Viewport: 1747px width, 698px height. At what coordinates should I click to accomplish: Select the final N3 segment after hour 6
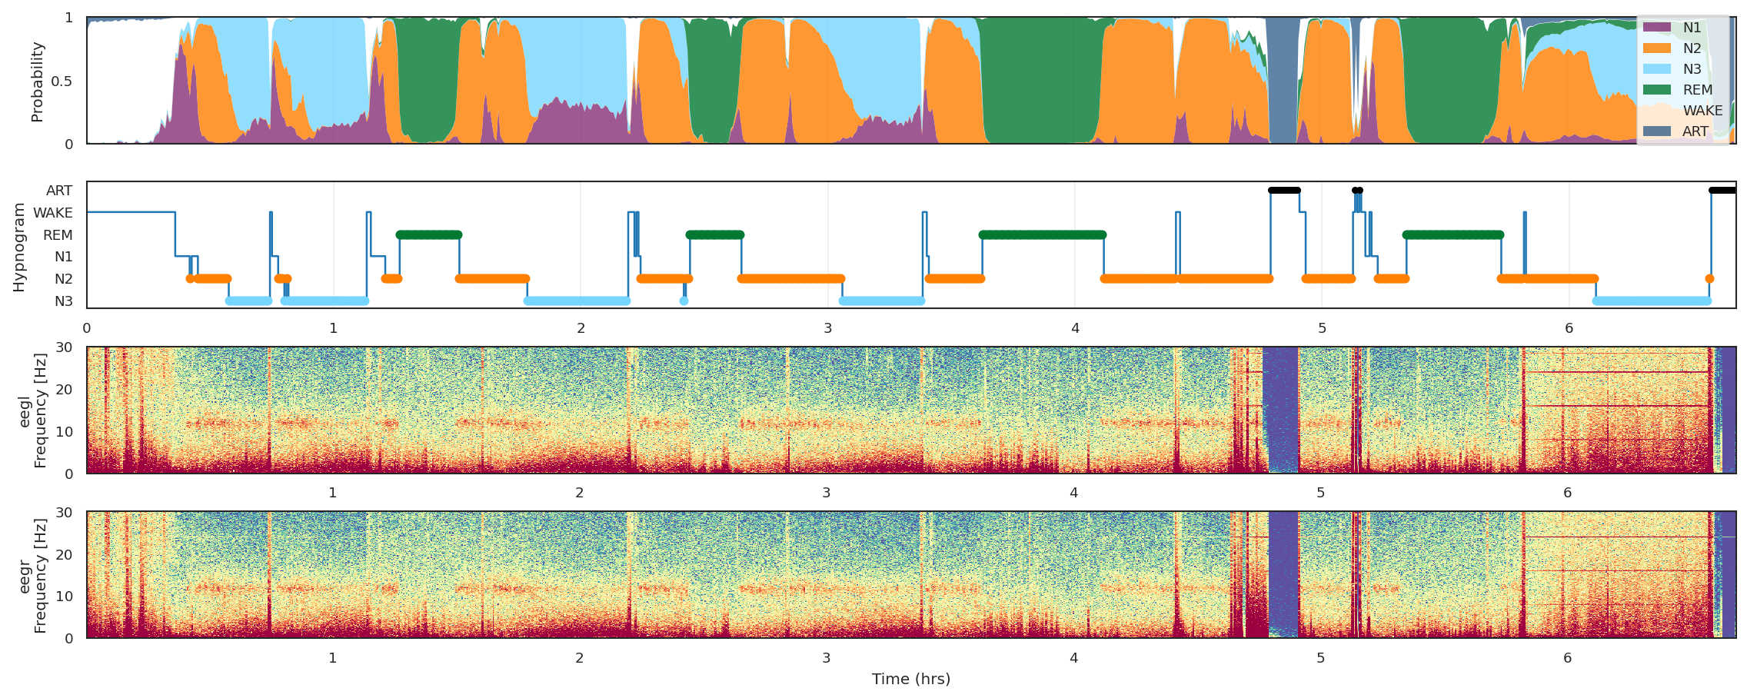coord(1652,301)
